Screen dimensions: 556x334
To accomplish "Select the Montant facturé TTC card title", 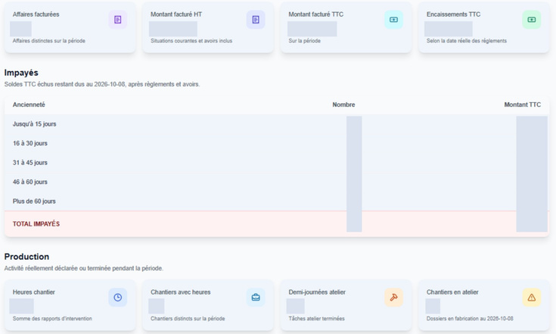I will [316, 14].
